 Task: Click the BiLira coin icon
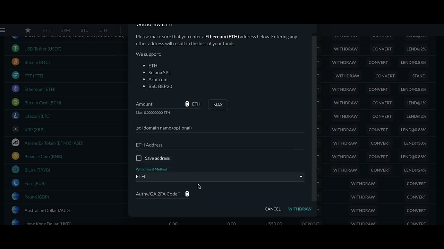(15, 170)
